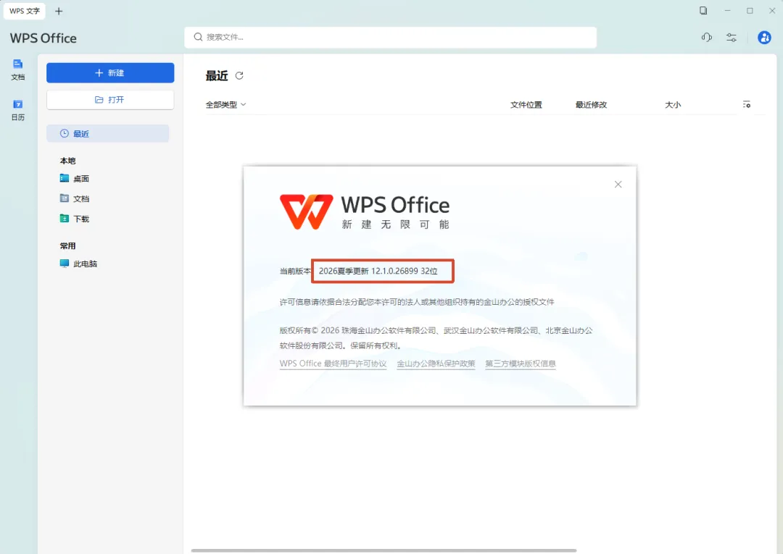
Task: Click the WPS logo in About dialog
Action: 306,211
